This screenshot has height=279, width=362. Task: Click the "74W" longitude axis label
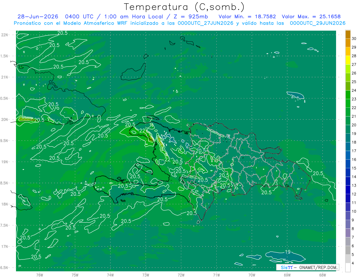[110, 274]
